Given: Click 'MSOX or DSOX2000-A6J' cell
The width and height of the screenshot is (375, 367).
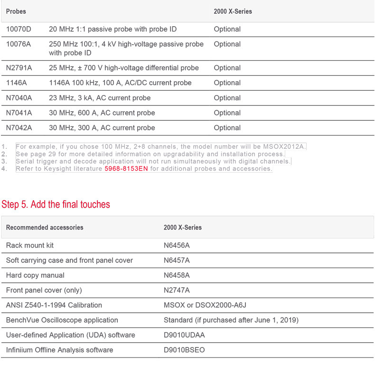Looking at the screenshot, I should click(205, 305).
